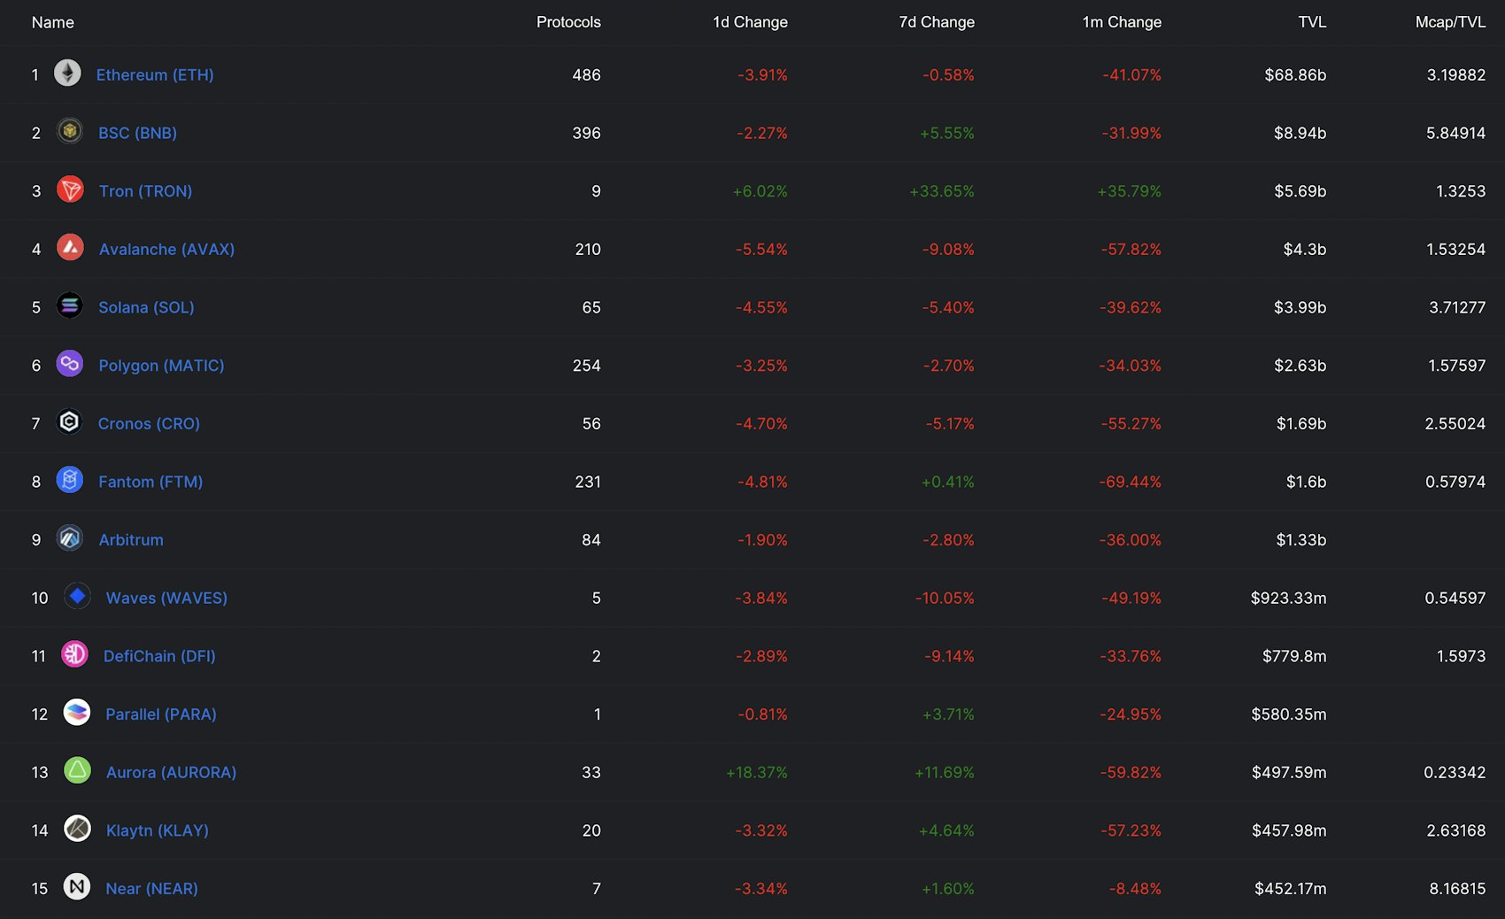Open the Arbitrum chain link
This screenshot has width=1505, height=919.
[131, 540]
